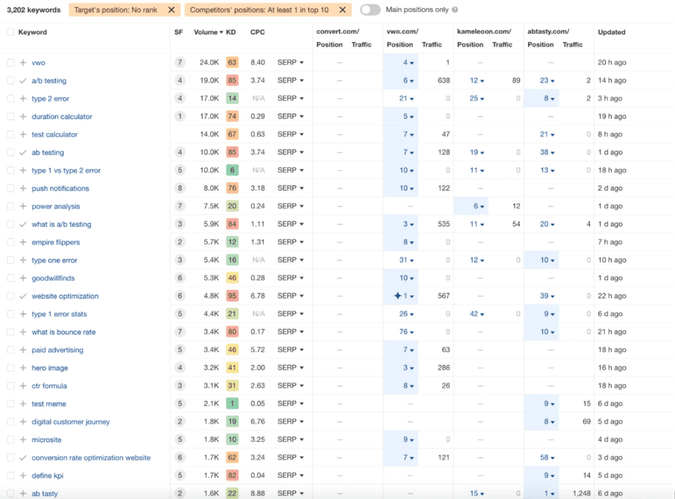
Task: Add "digital customer journey" via plus icon
Action: [23, 422]
